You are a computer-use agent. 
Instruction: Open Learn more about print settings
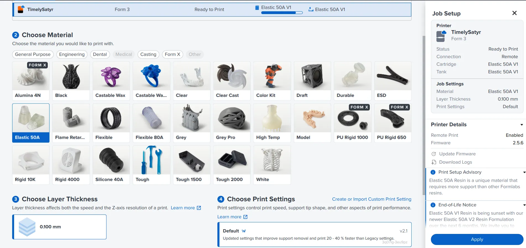click(x=232, y=217)
